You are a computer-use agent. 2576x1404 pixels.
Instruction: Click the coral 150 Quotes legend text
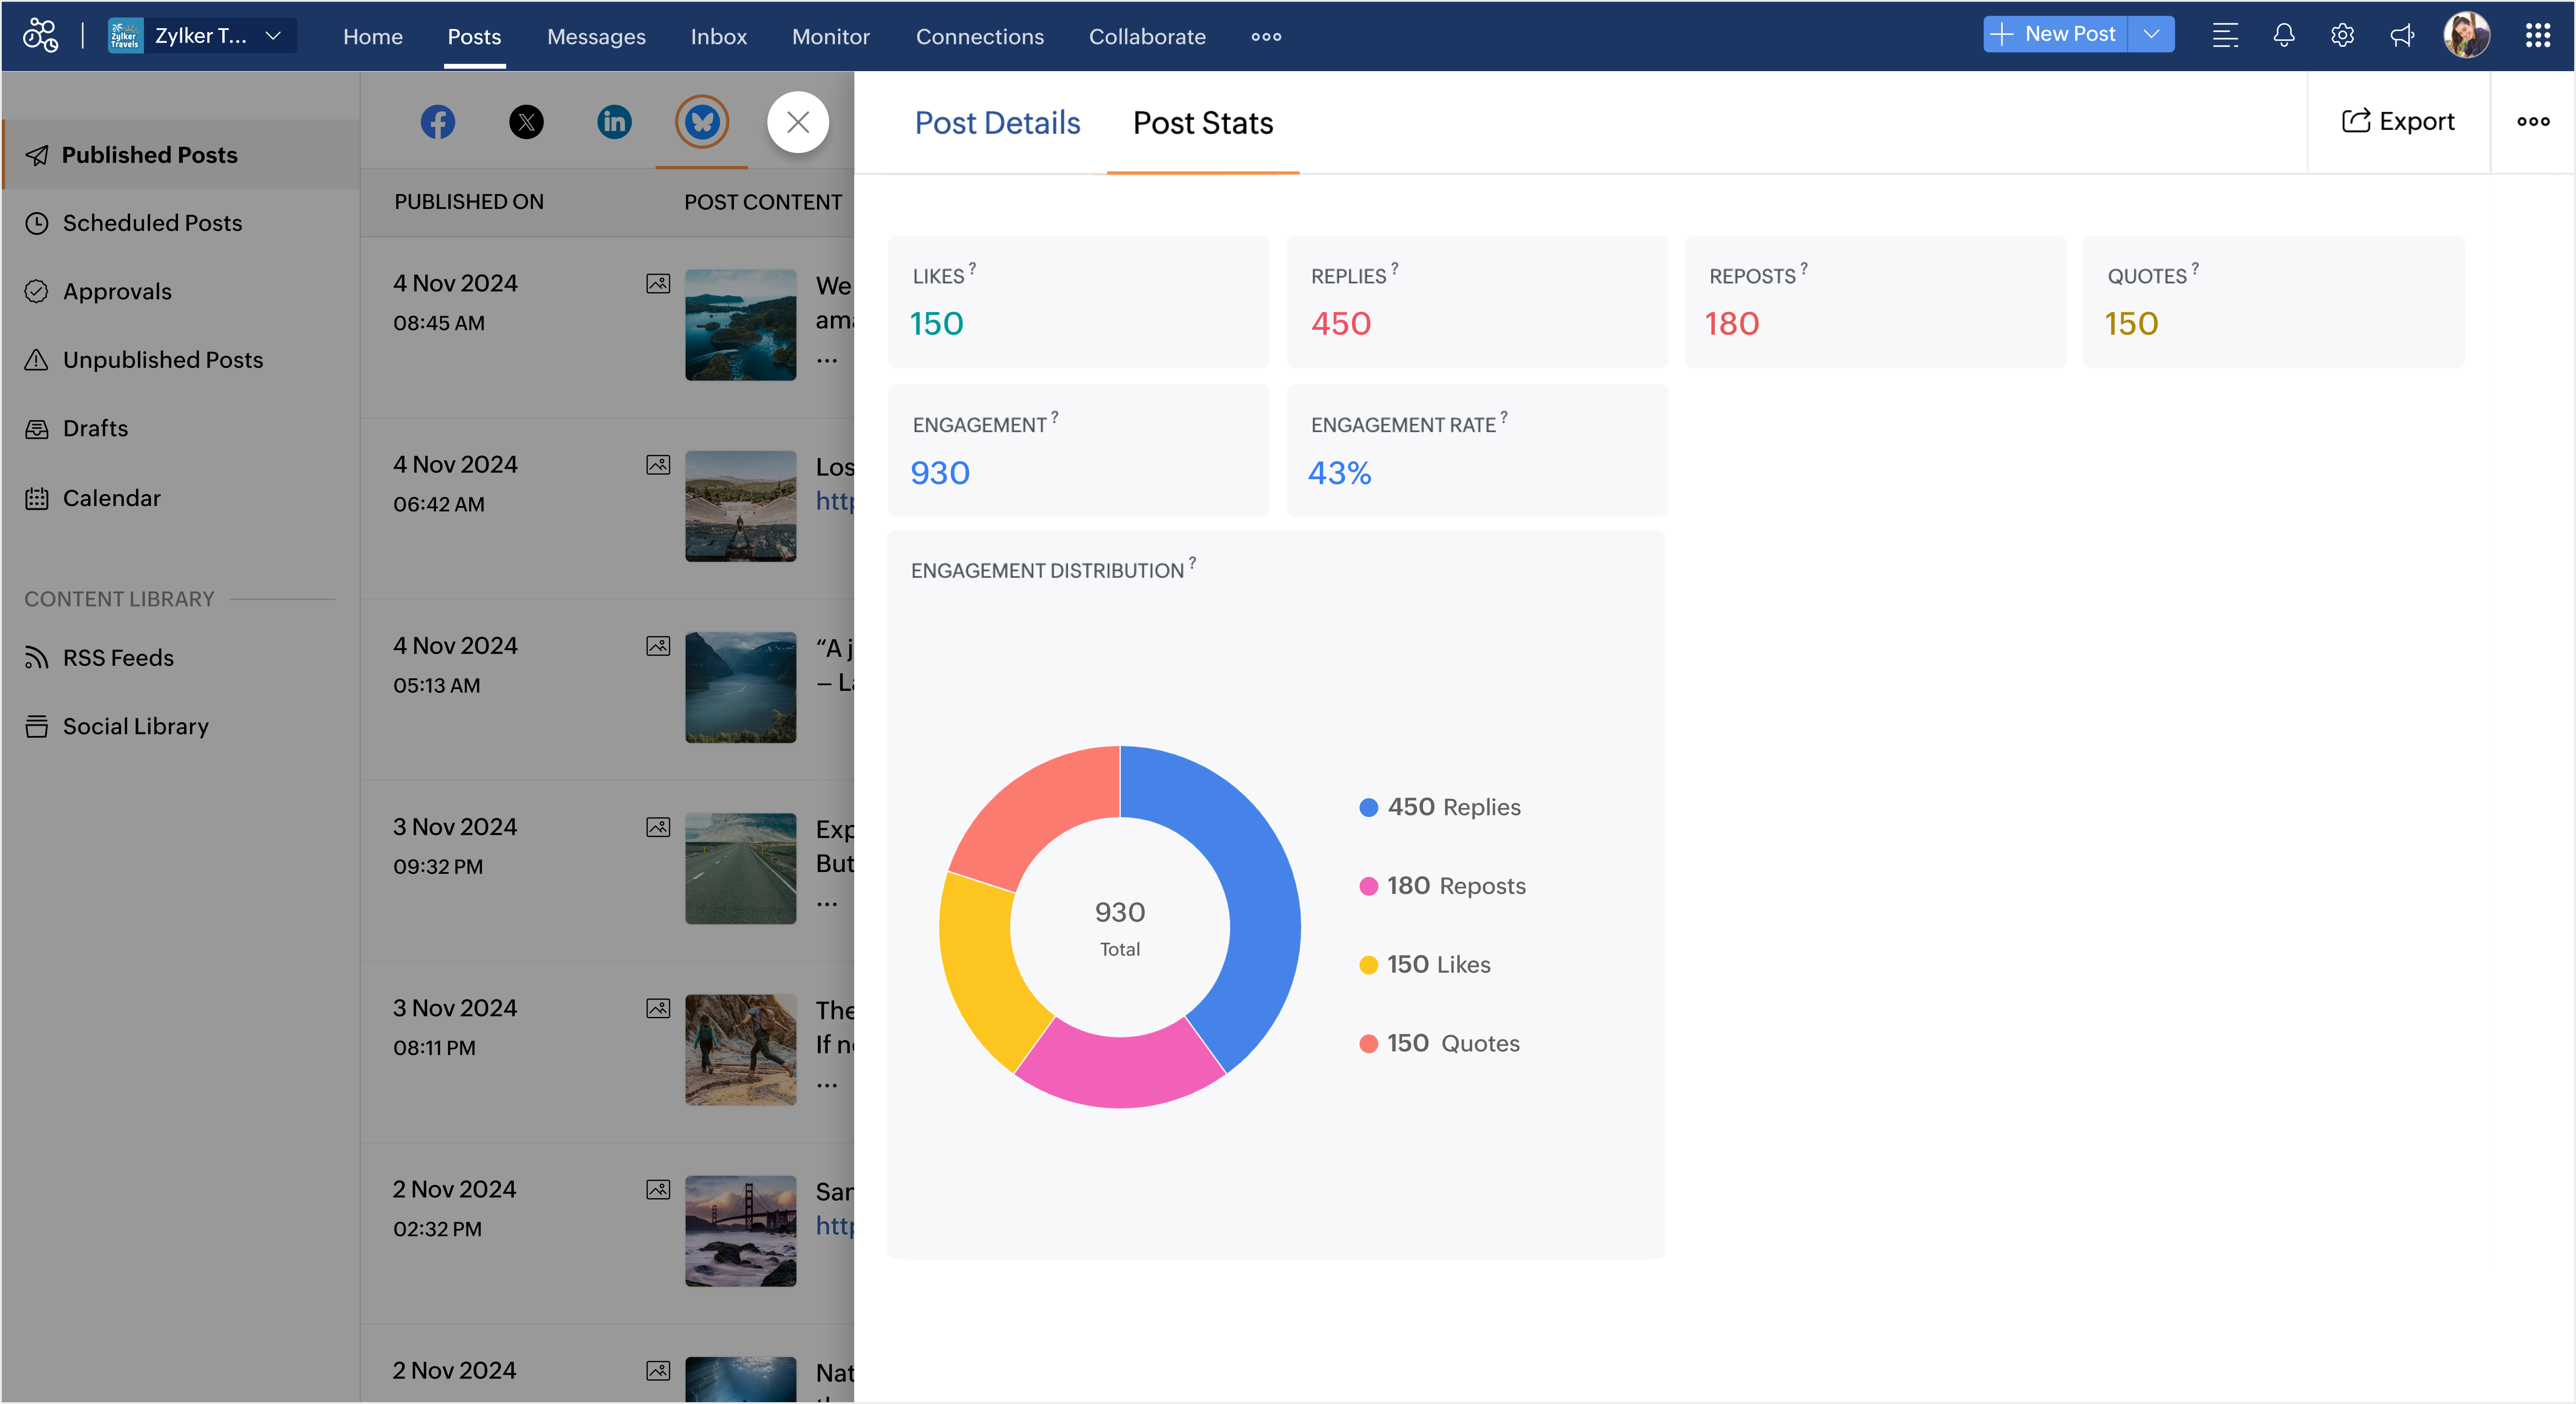[1453, 1043]
